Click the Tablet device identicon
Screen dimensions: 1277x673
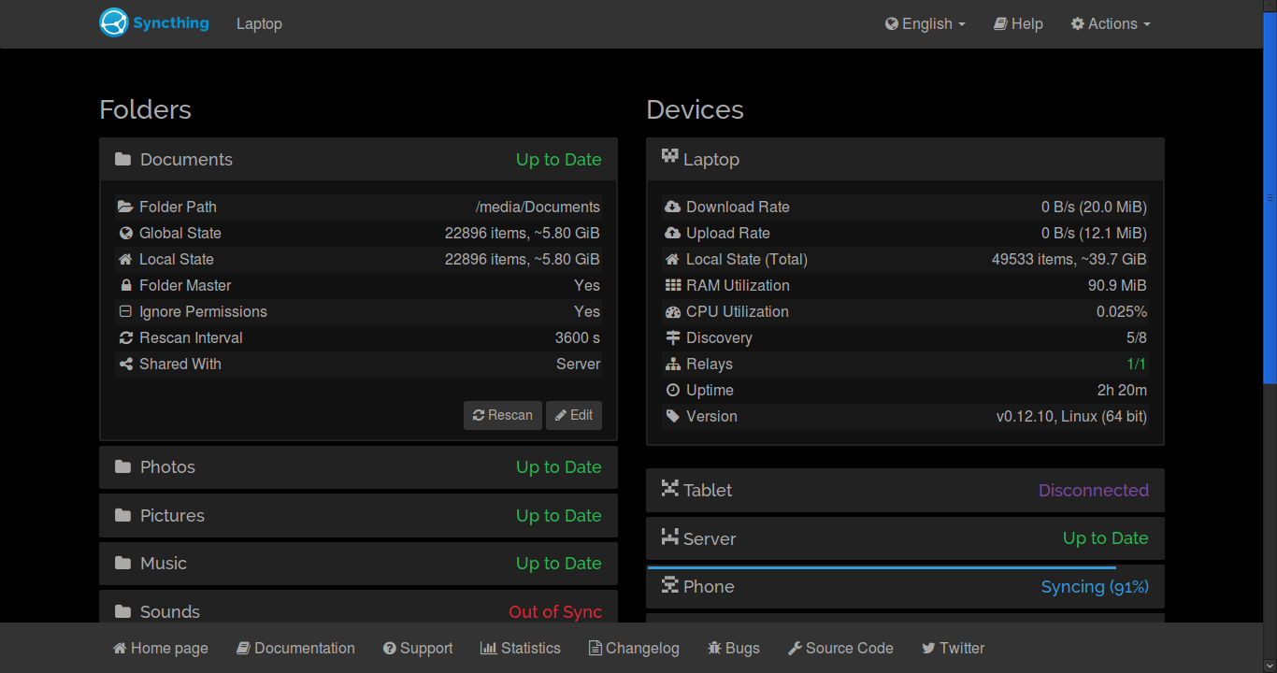pyautogui.click(x=669, y=488)
